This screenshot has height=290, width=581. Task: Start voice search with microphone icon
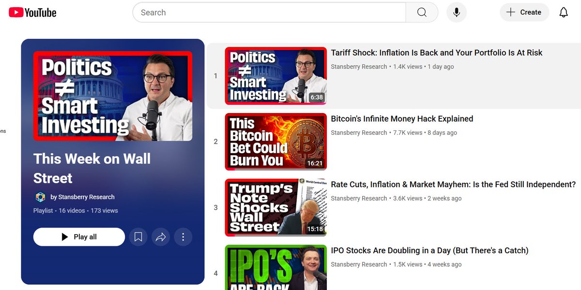456,13
